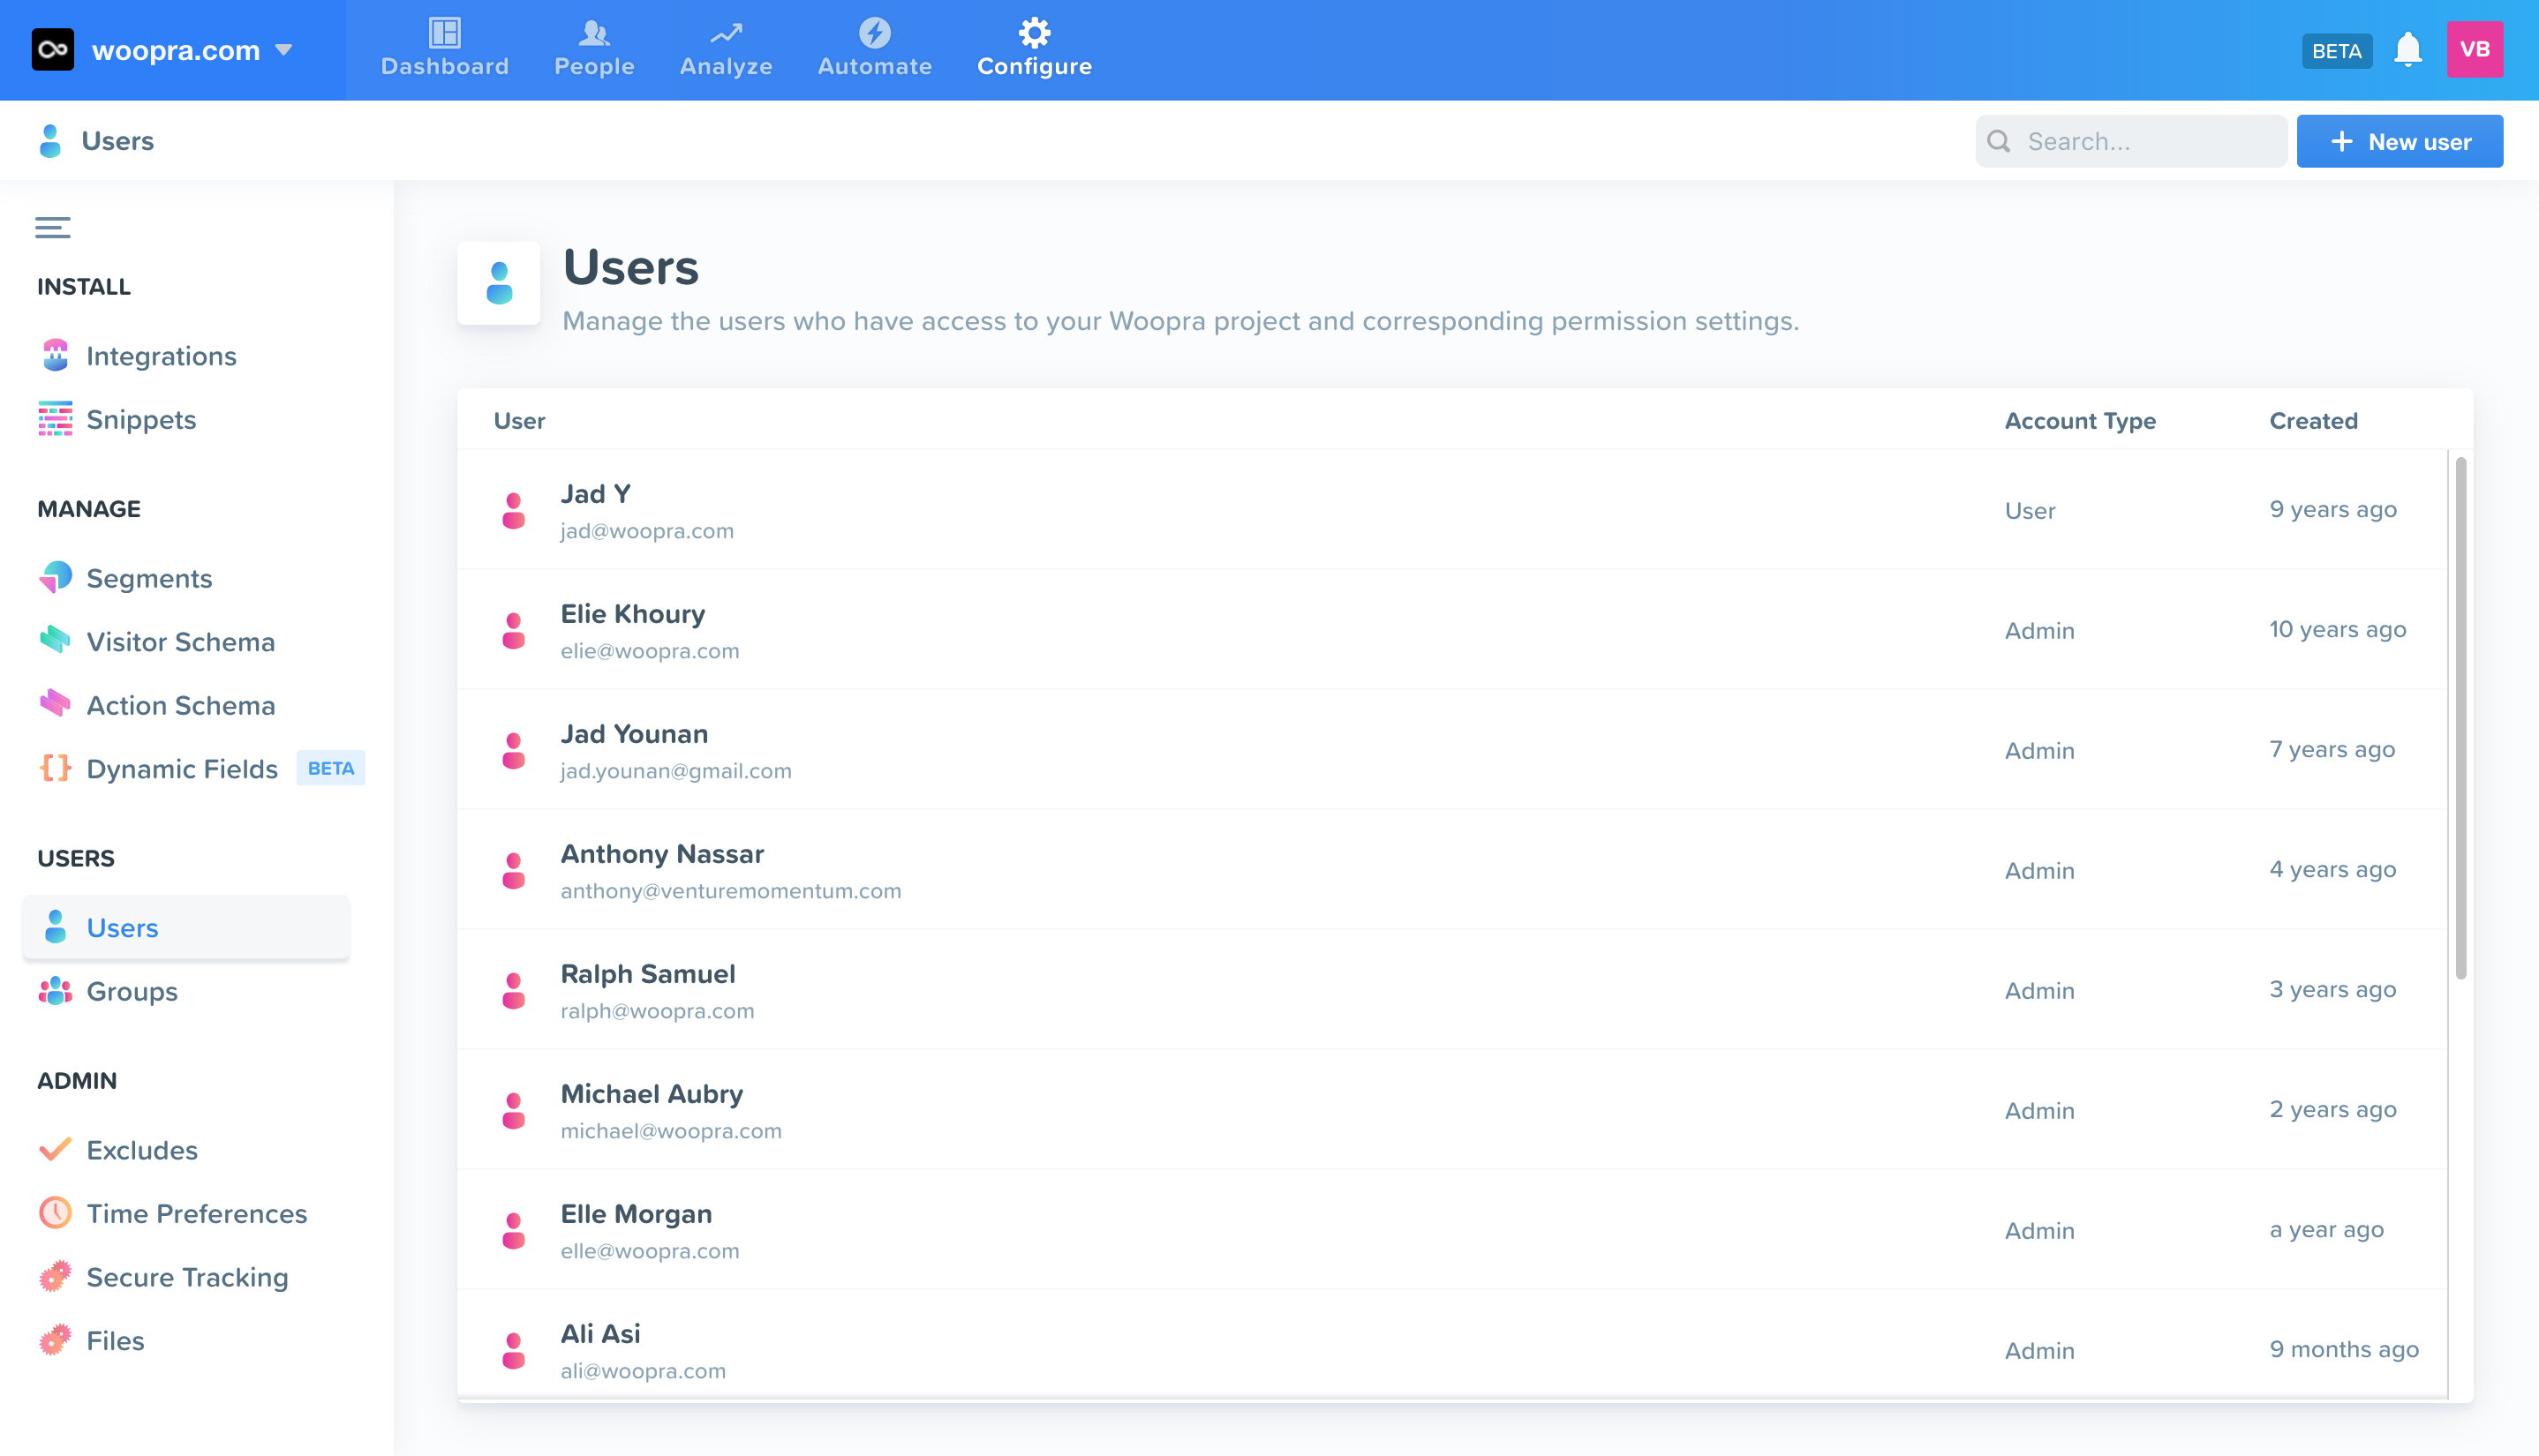Open Dynamic Fields braces icon
Image resolution: width=2539 pixels, height=1456 pixels.
(x=55, y=768)
